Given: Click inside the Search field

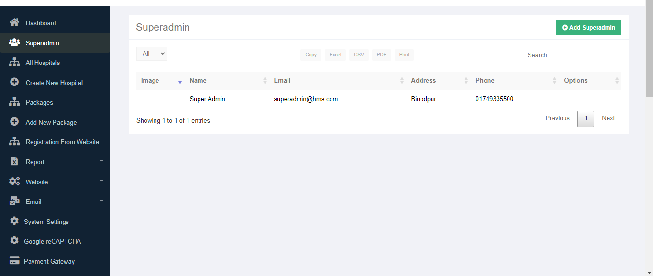Looking at the screenshot, I should point(573,55).
